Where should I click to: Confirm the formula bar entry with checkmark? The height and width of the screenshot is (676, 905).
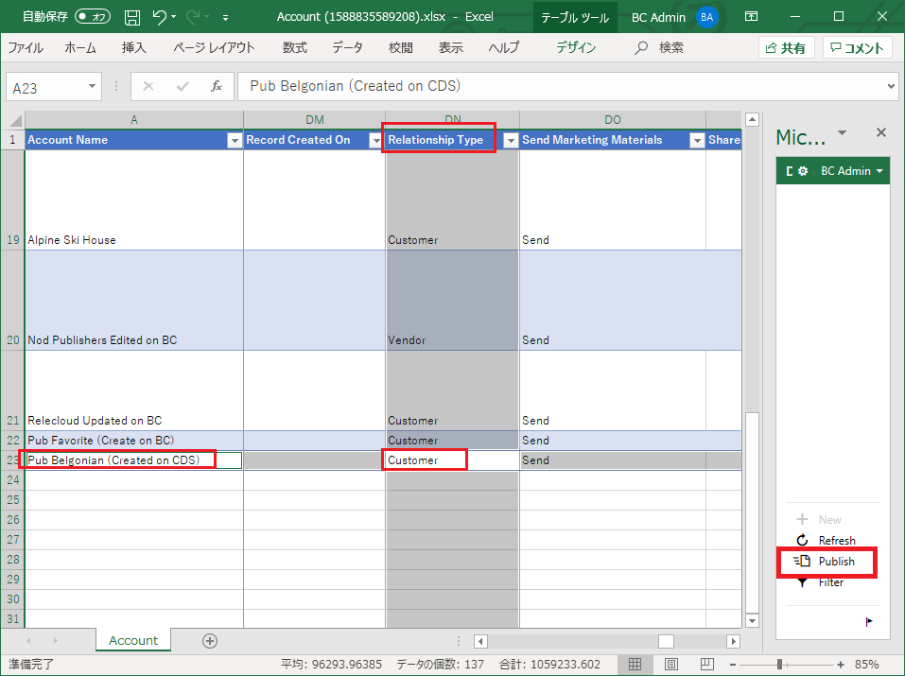tap(183, 87)
